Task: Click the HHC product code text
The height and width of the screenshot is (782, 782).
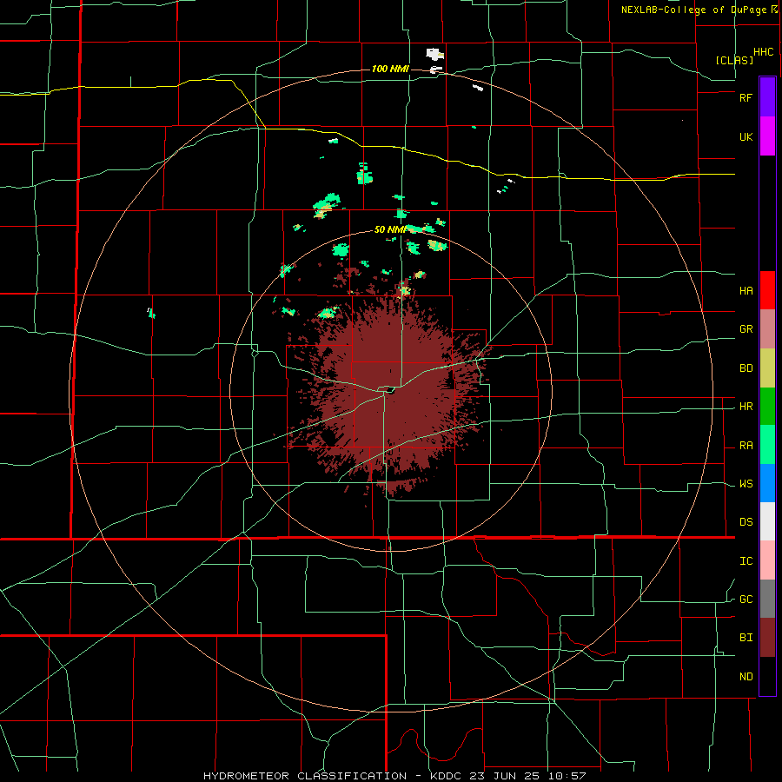Action: (763, 52)
